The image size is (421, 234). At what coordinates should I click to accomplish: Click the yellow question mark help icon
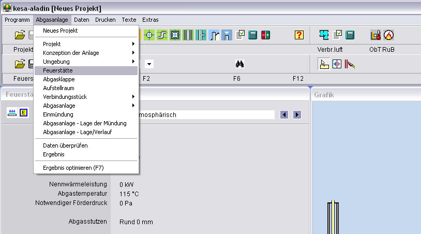coord(299,35)
